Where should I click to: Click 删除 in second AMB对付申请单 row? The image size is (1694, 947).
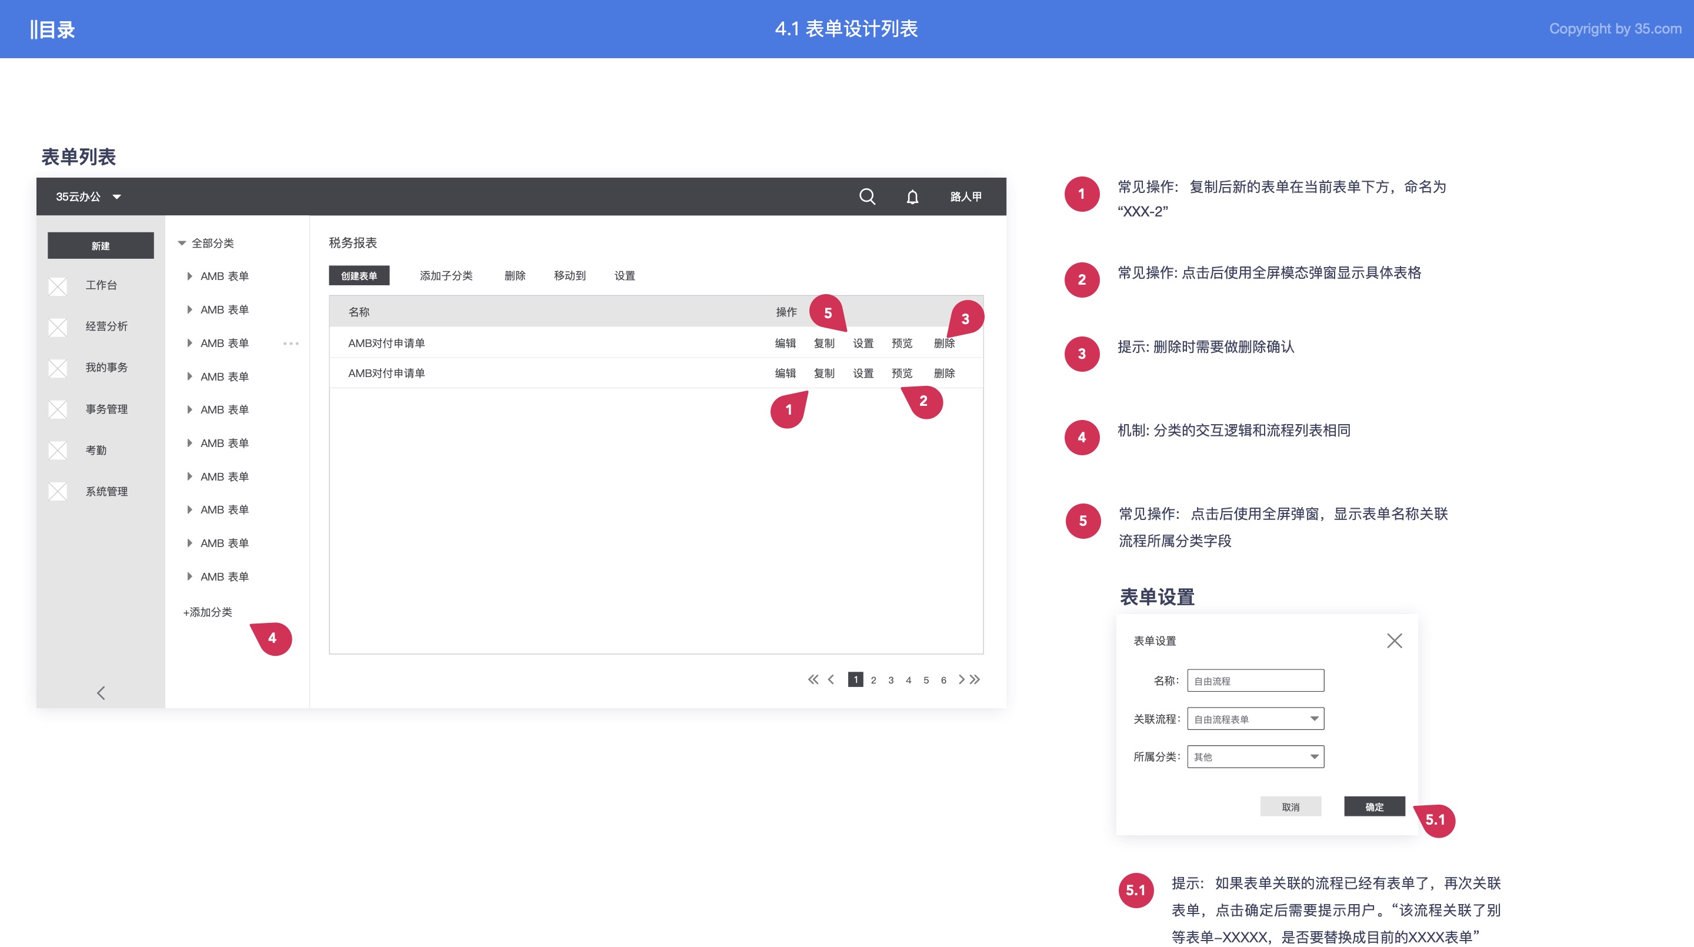tap(944, 374)
